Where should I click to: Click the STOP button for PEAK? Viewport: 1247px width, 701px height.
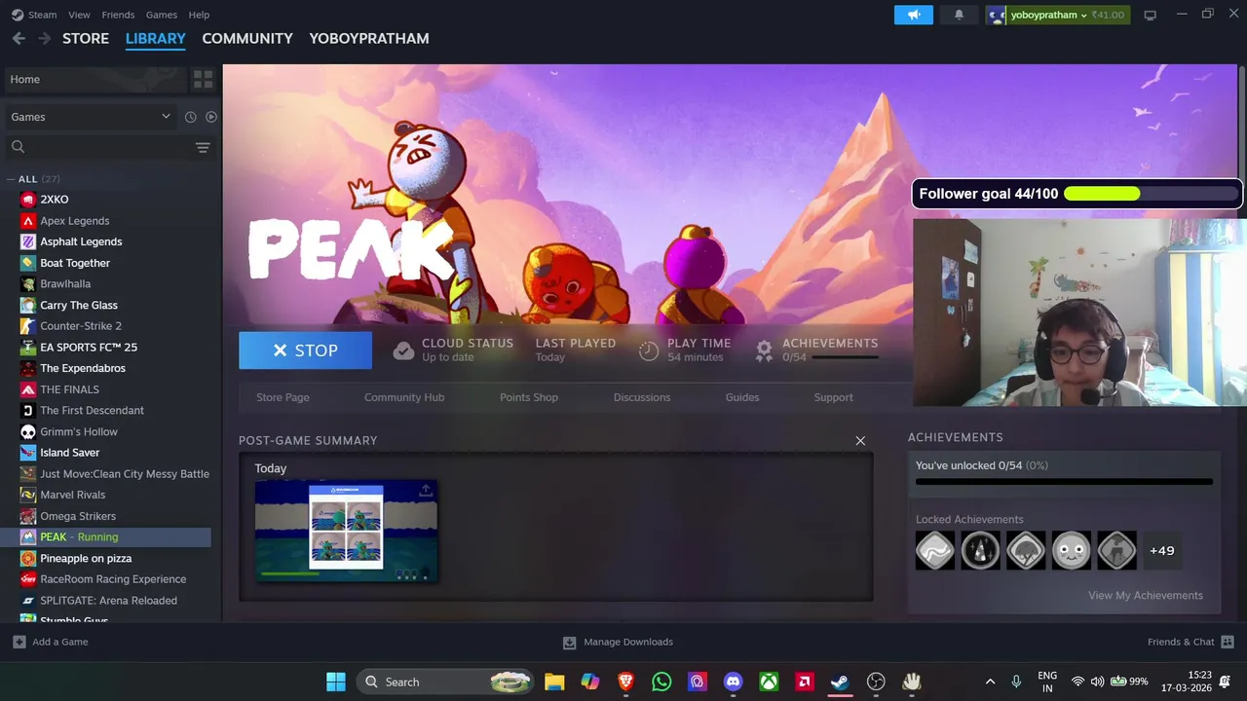pyautogui.click(x=305, y=350)
